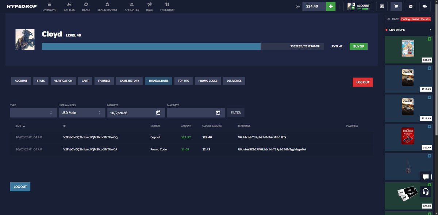Click the Max Date input field
This screenshot has height=215, width=438.
tap(196, 112)
